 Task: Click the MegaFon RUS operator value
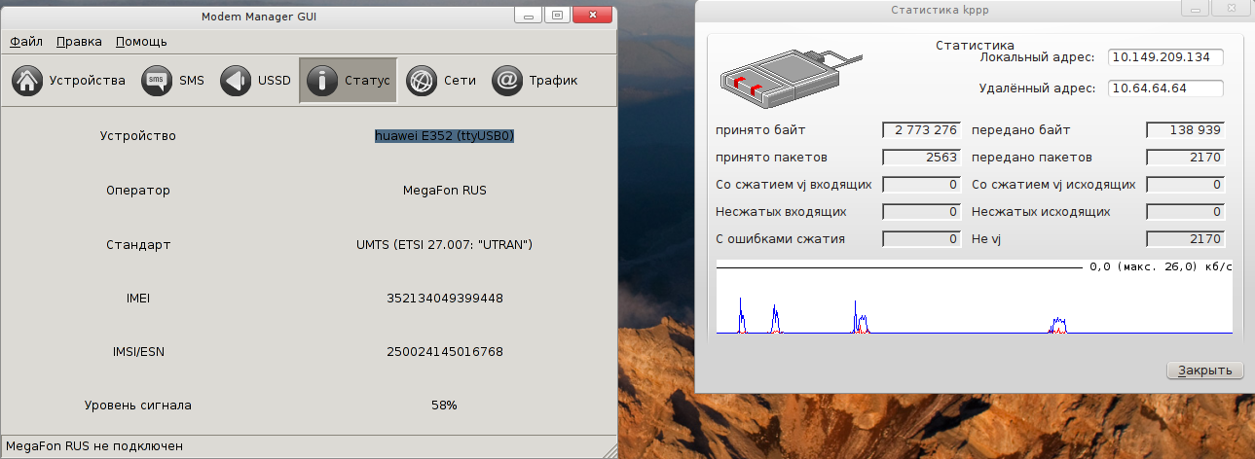point(445,190)
